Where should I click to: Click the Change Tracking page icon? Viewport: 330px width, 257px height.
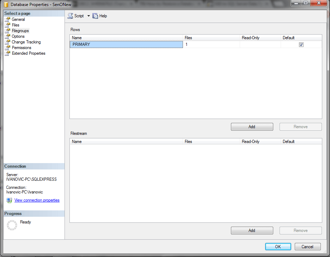click(7, 42)
